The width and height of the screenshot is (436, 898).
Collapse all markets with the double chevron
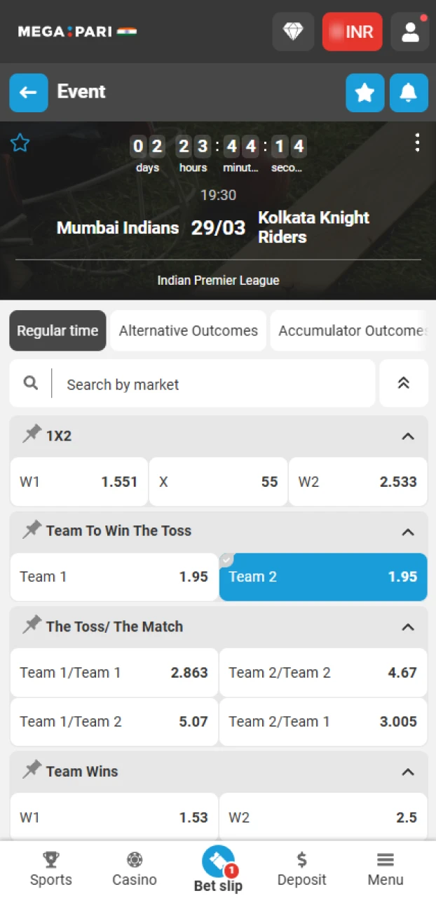[x=404, y=383]
